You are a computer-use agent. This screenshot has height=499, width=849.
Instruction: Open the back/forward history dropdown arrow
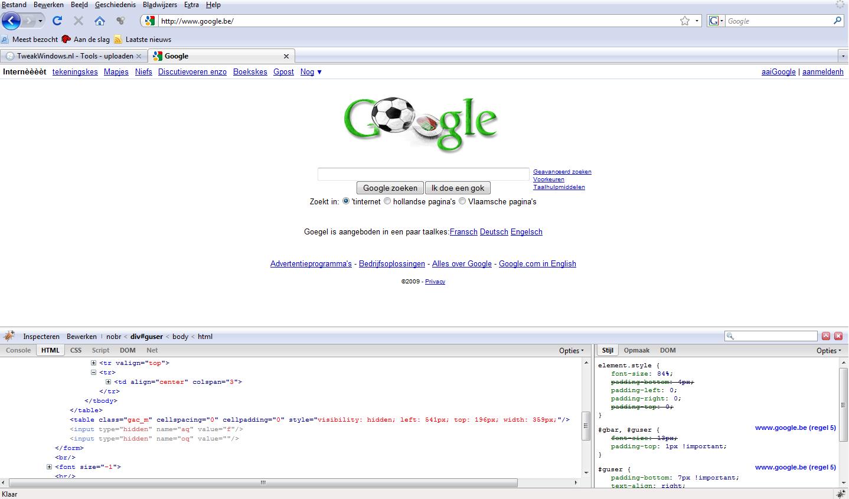click(40, 21)
